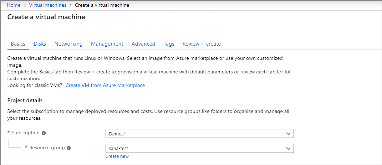
Task: Navigate to Virtual machines breadcrumb
Action: point(47,5)
